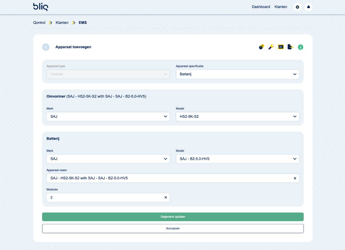Go back using the left arrow button
The width and height of the screenshot is (345, 250).
(x=46, y=47)
